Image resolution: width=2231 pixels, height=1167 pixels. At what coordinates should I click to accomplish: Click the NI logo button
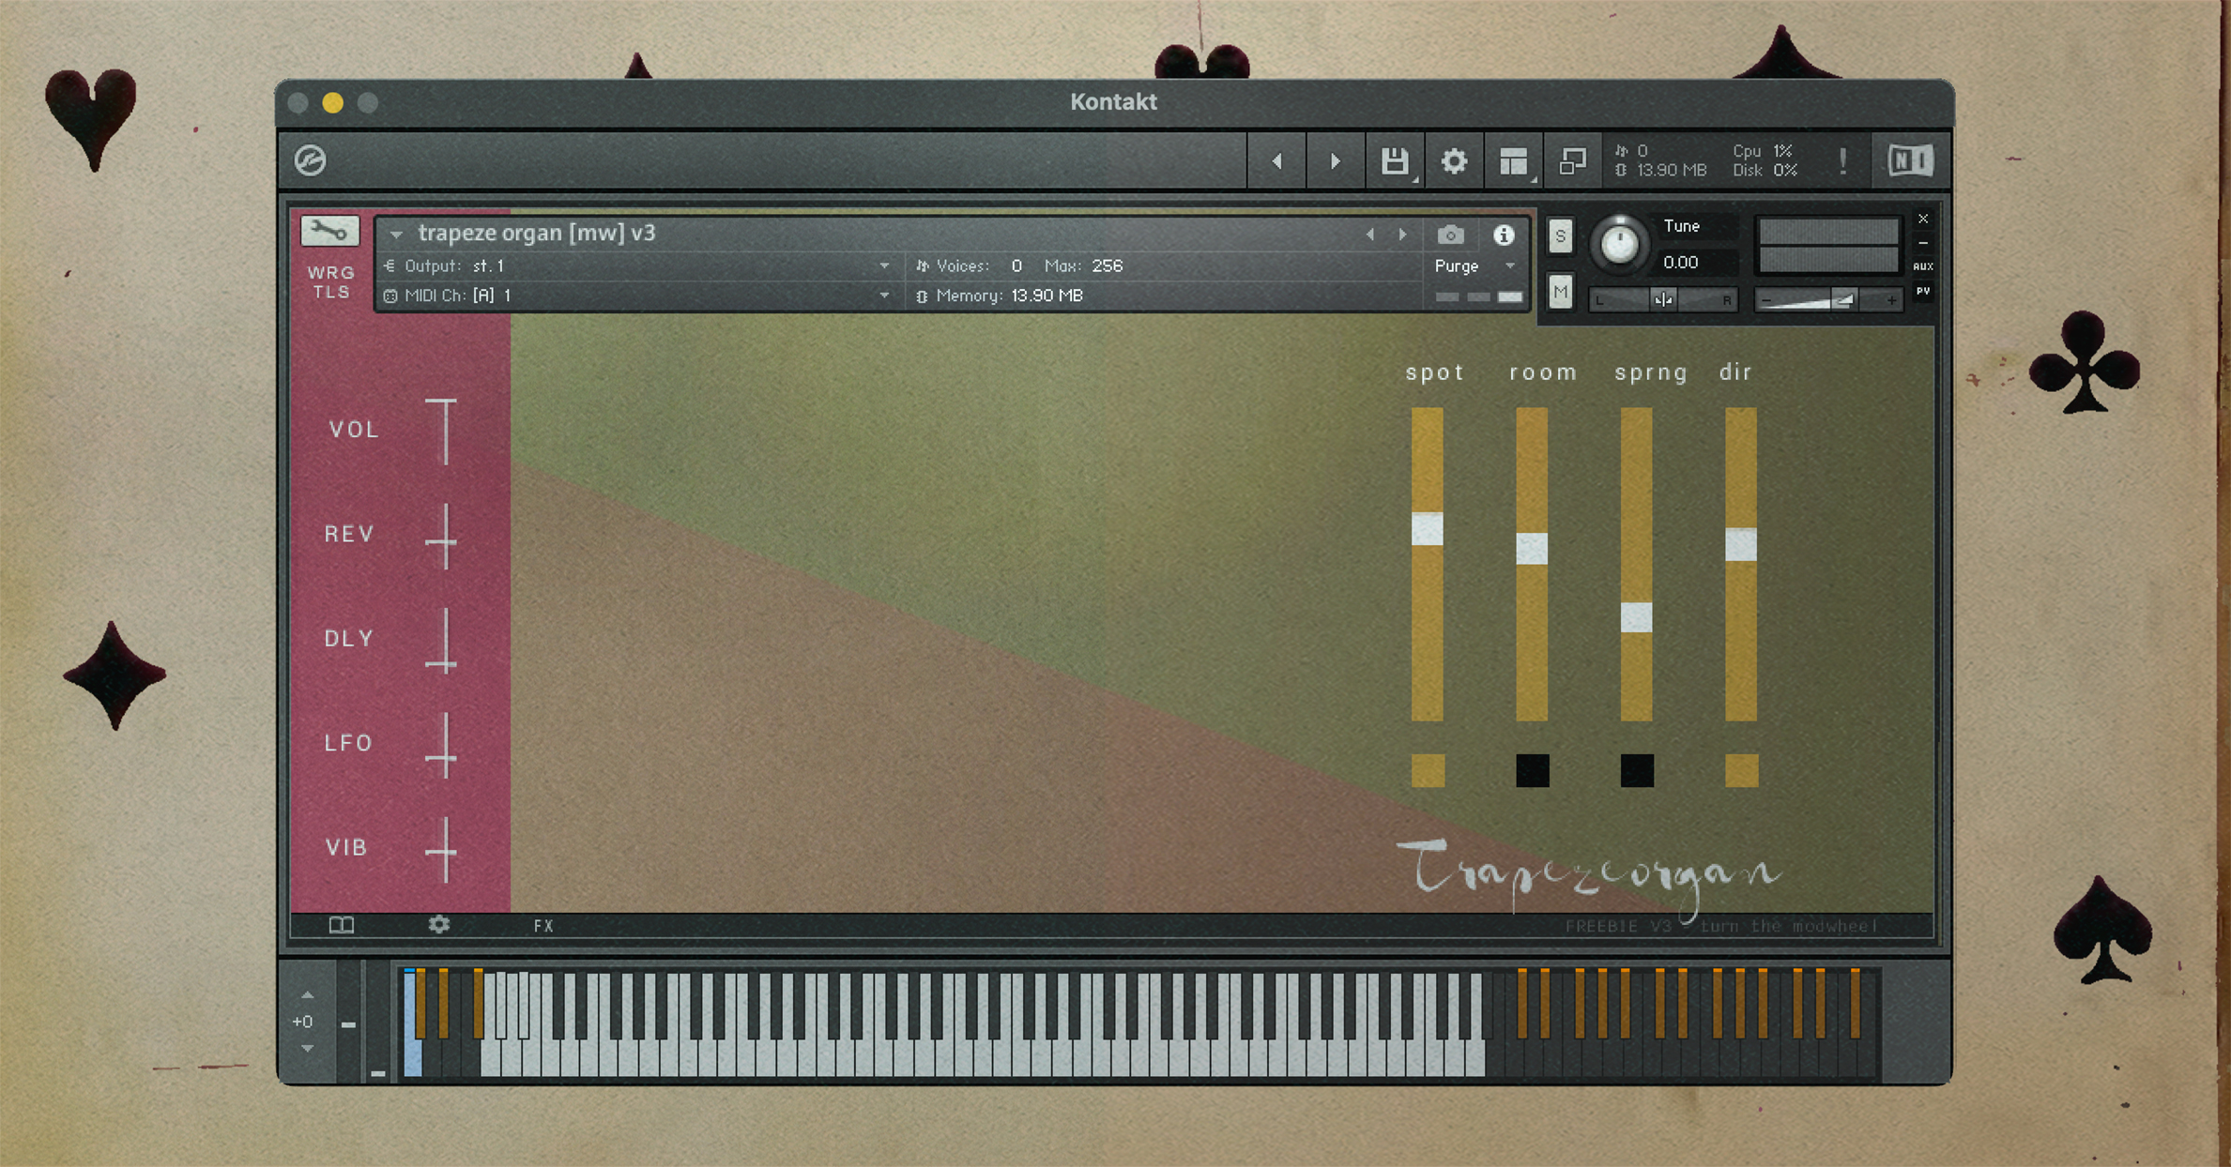pyautogui.click(x=1910, y=160)
